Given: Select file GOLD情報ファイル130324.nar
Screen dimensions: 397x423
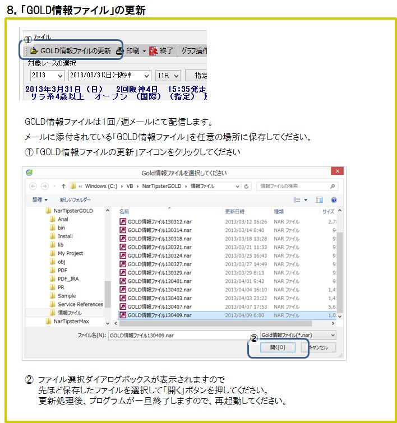Looking at the screenshot, I should pos(159,255).
